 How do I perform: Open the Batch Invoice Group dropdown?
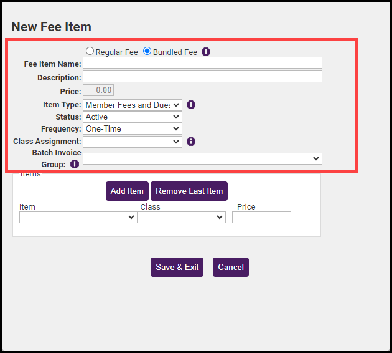pyautogui.click(x=202, y=158)
